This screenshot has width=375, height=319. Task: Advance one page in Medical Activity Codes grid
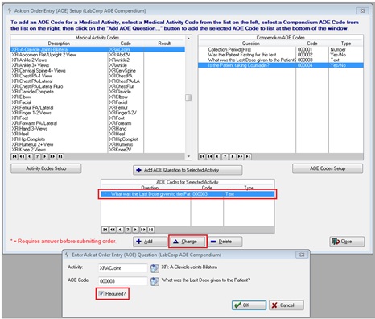point(53,156)
